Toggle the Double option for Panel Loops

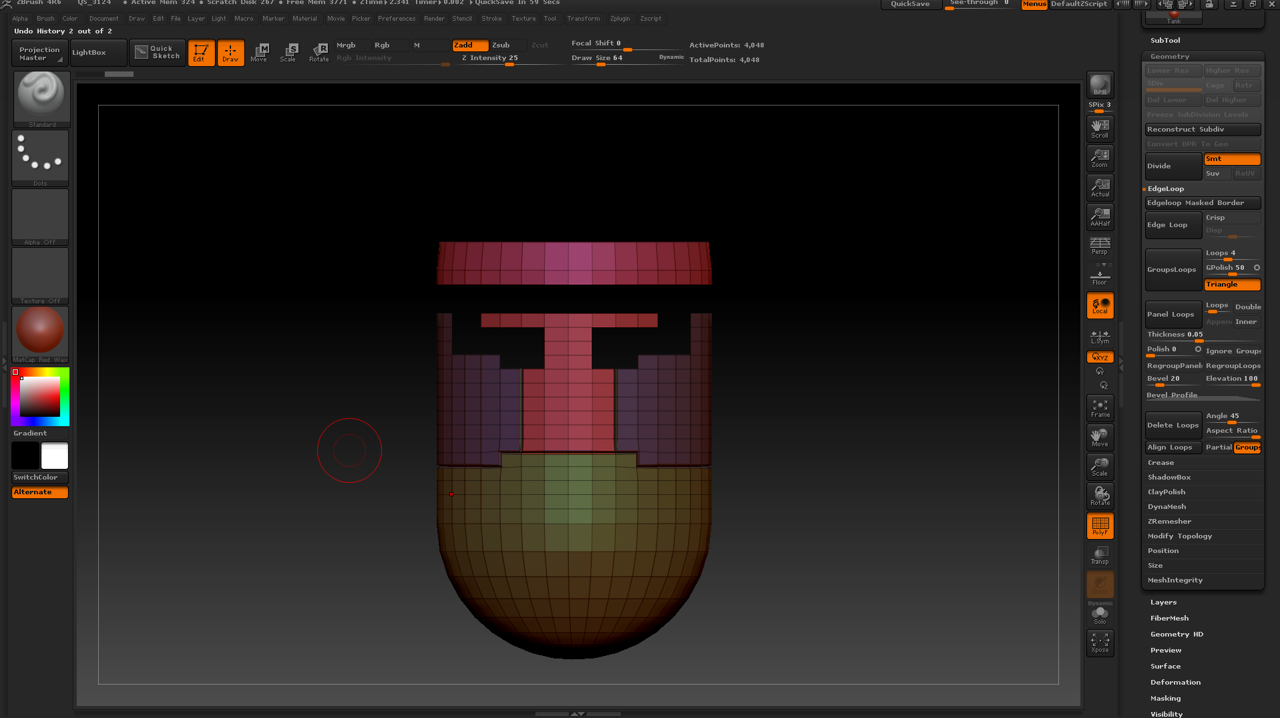(1247, 307)
